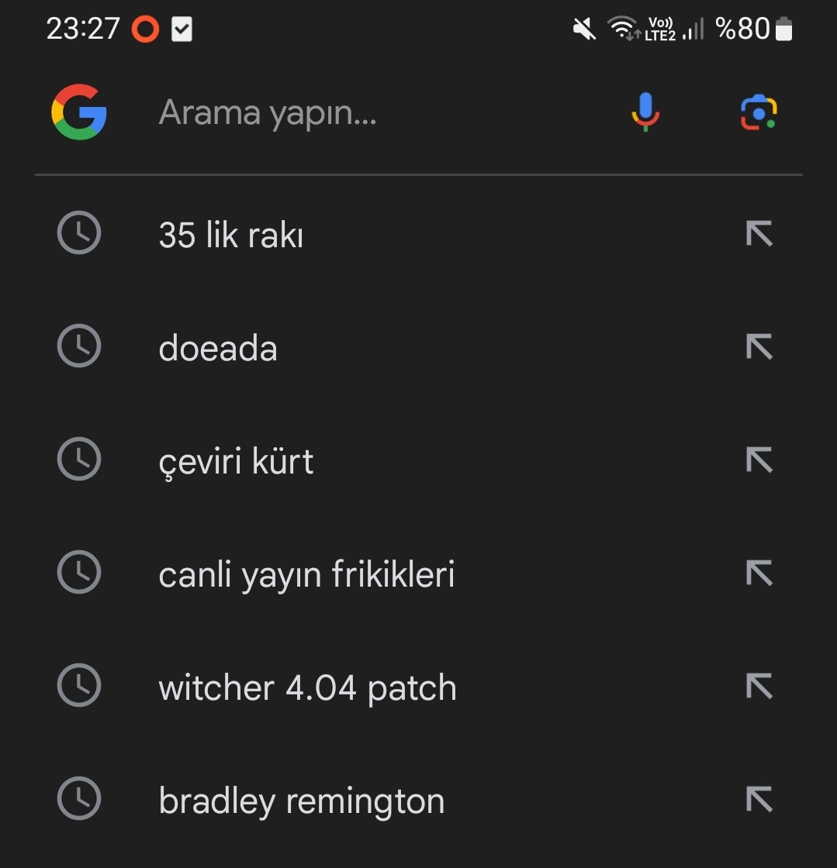Tap the arrow beside 'witcher 4.04 patch'
Image resolution: width=837 pixels, height=868 pixels.
point(759,687)
